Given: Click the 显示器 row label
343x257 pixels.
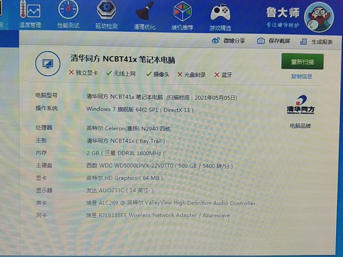Looking at the screenshot, I should [x=44, y=190].
